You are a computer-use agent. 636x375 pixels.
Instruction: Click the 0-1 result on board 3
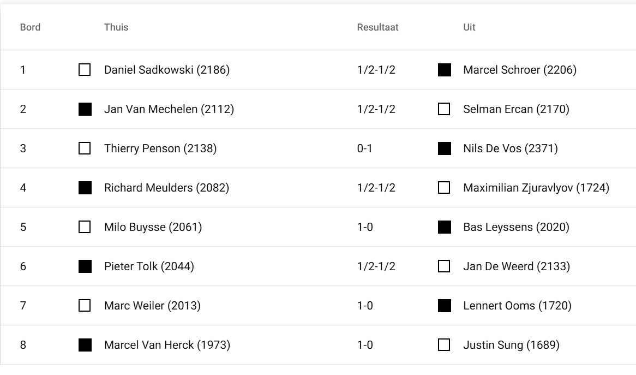[x=365, y=148]
